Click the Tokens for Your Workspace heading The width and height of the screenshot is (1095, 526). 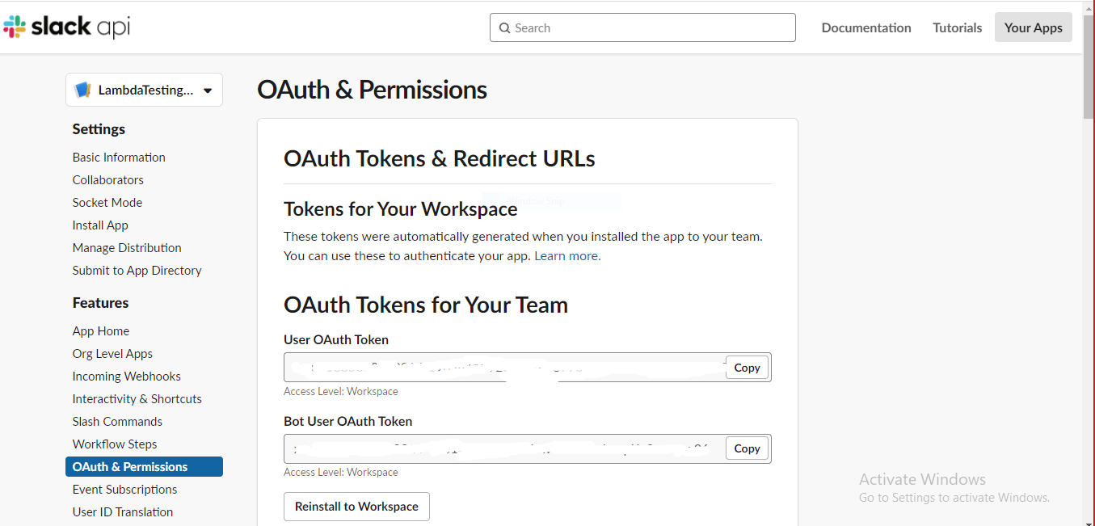point(401,209)
